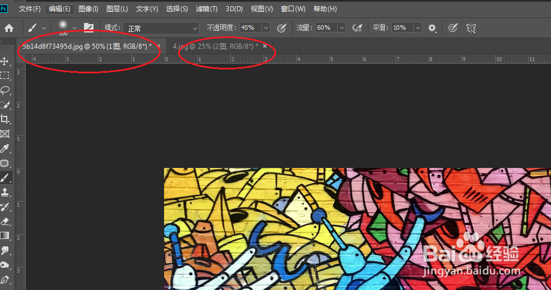
Task: Select the Sponge tool
Action: pos(5,265)
